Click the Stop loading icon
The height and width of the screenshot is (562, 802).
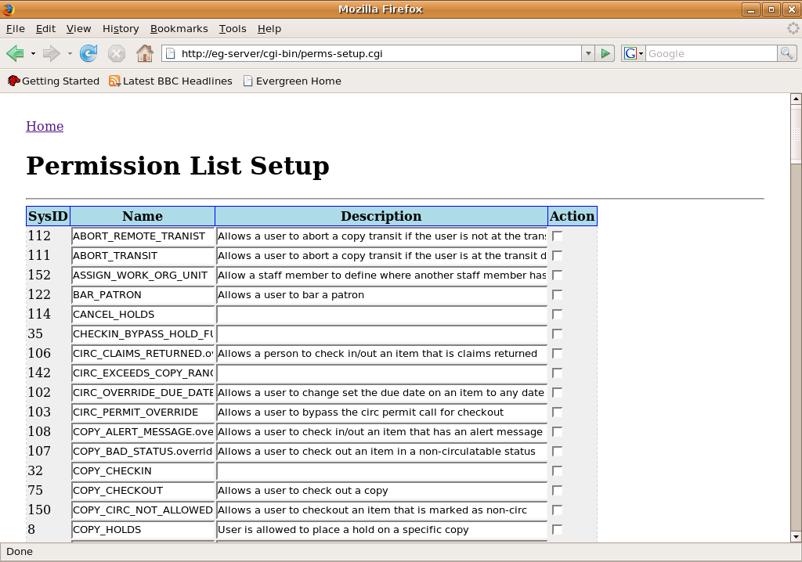(x=116, y=53)
